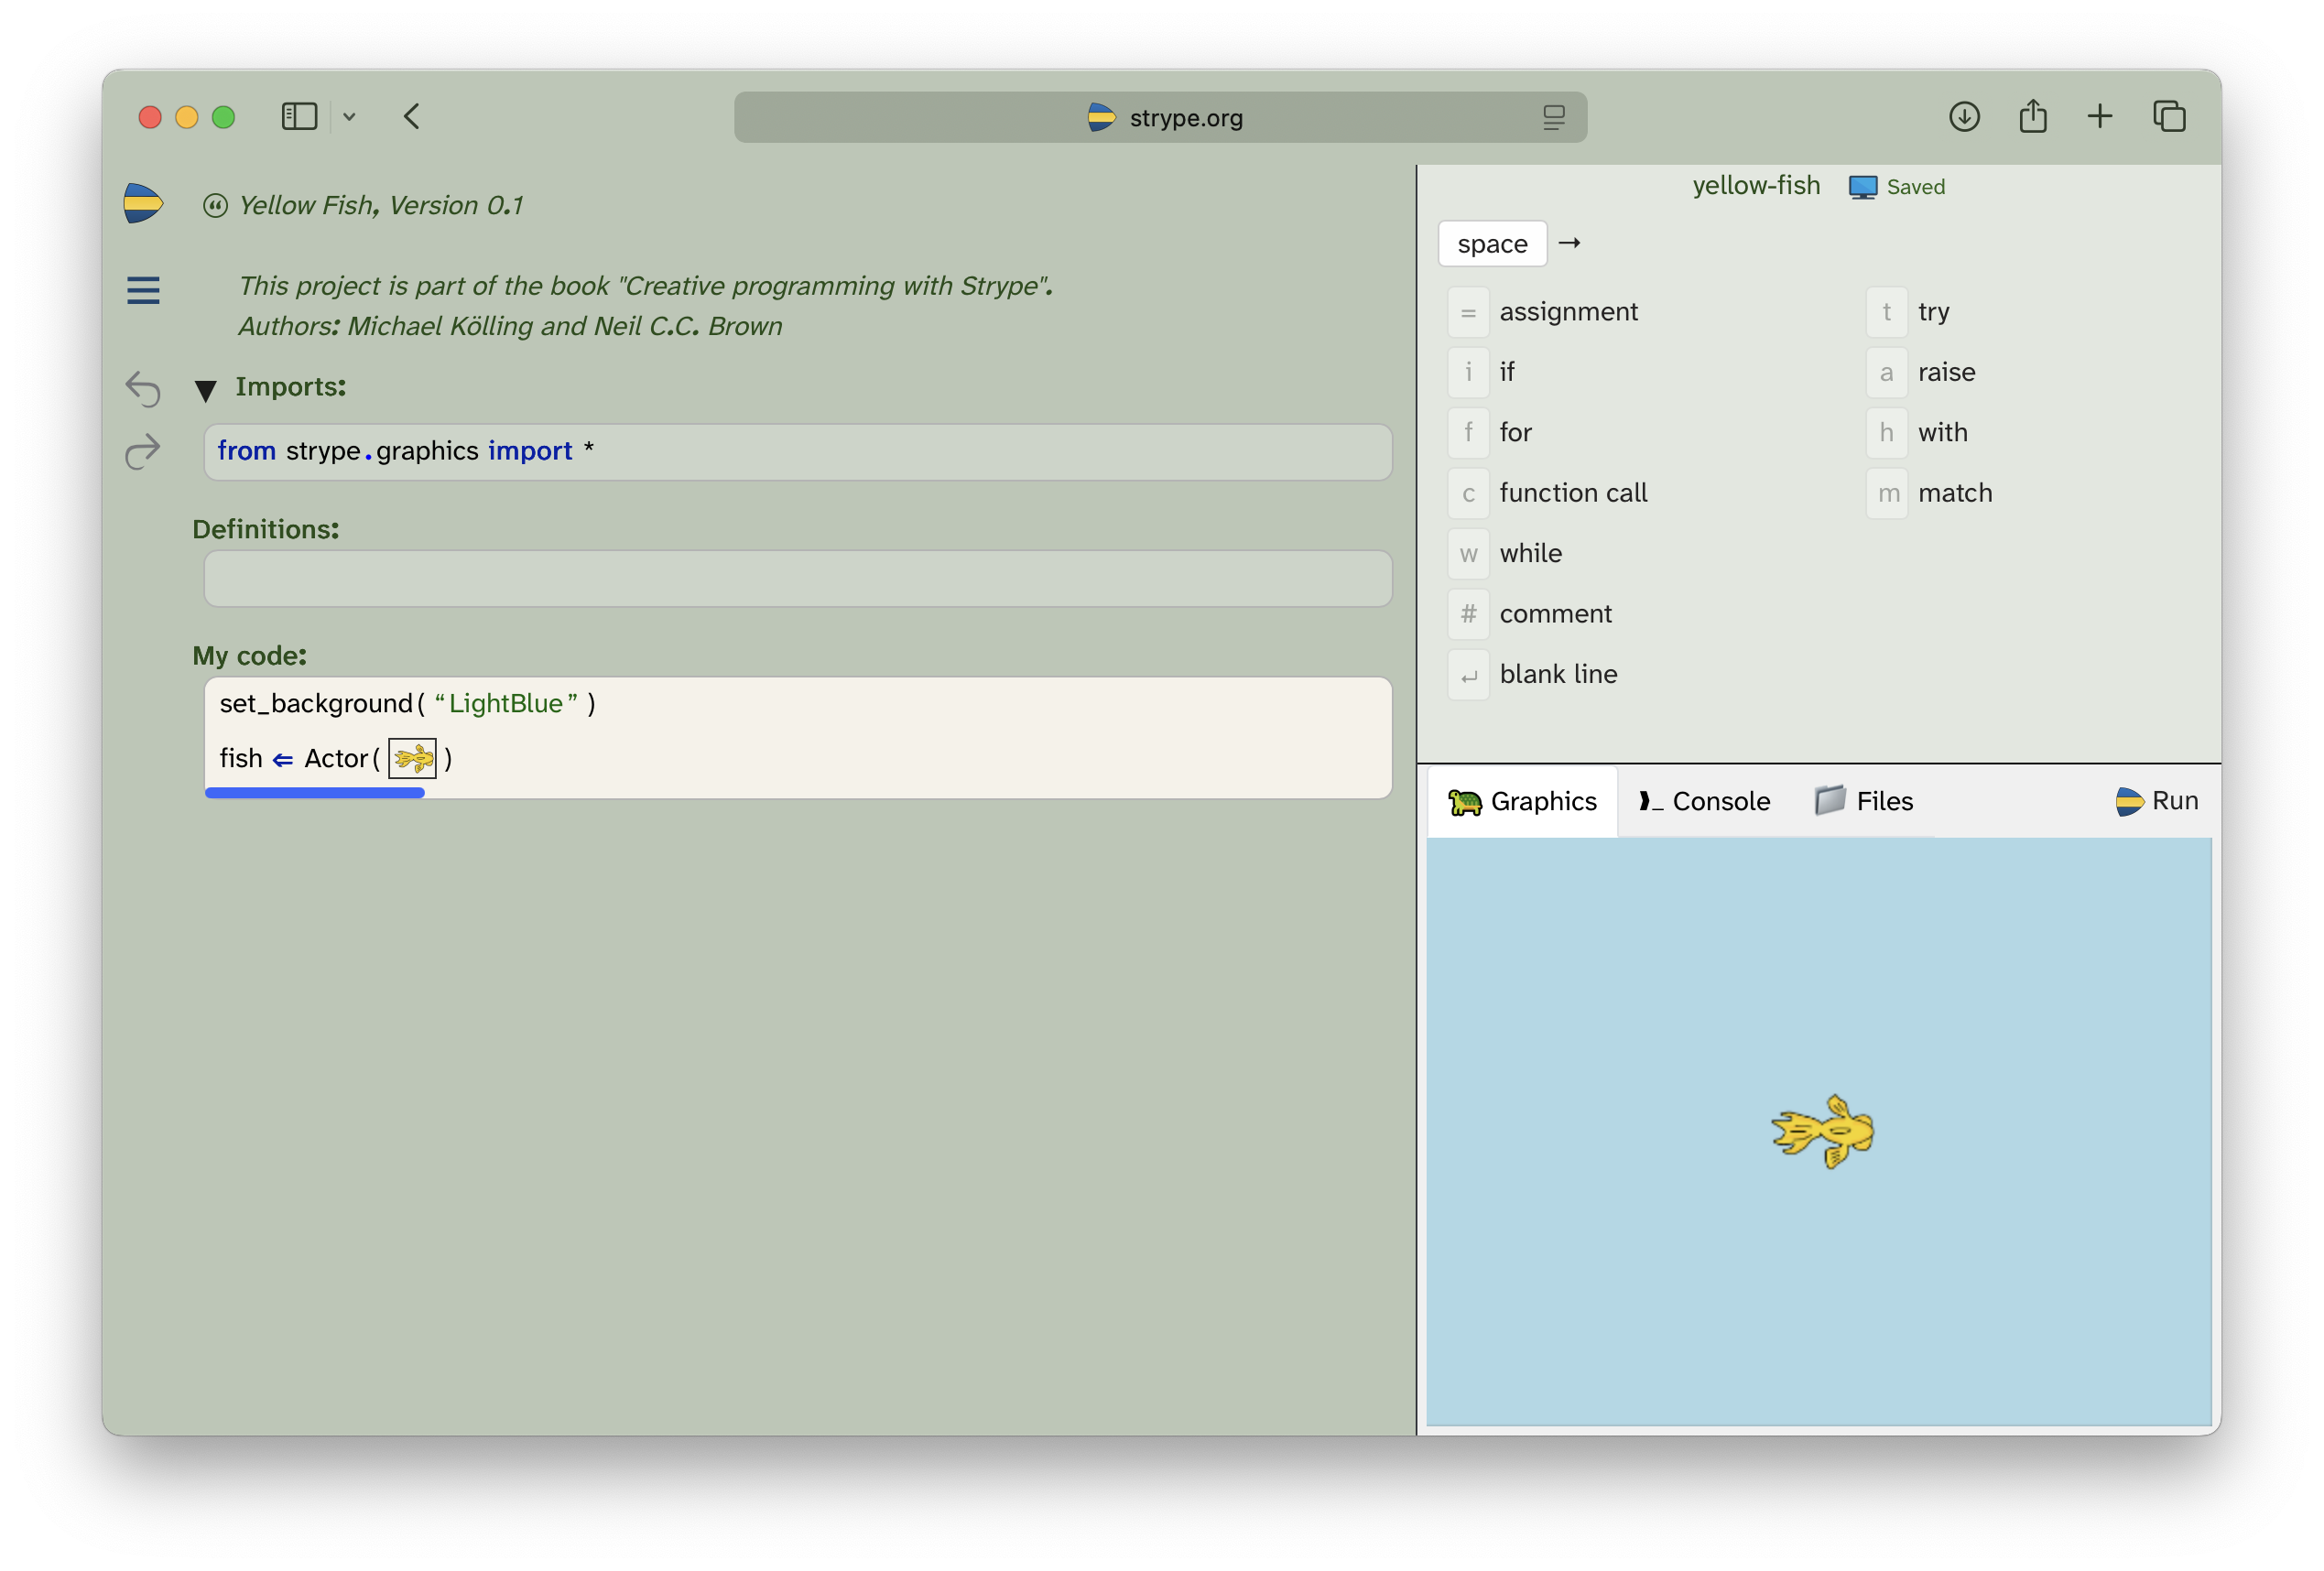Open the Files tab
This screenshot has width=2324, height=1571.
point(1864,802)
